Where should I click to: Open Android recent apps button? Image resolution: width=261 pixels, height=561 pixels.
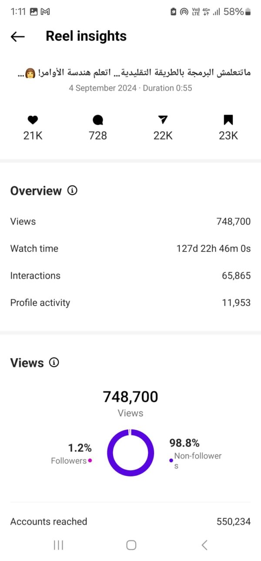pyautogui.click(x=58, y=545)
